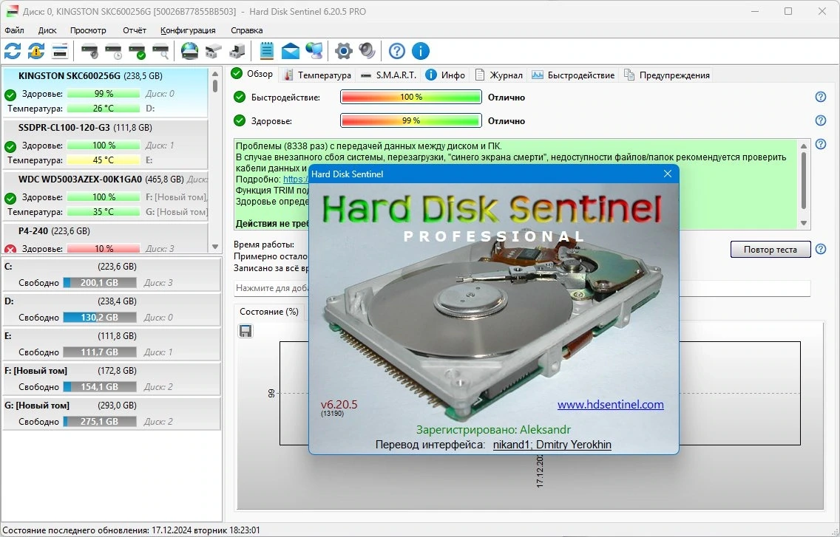Click help icon beside Быстродействие bar
840x537 pixels.
(821, 97)
